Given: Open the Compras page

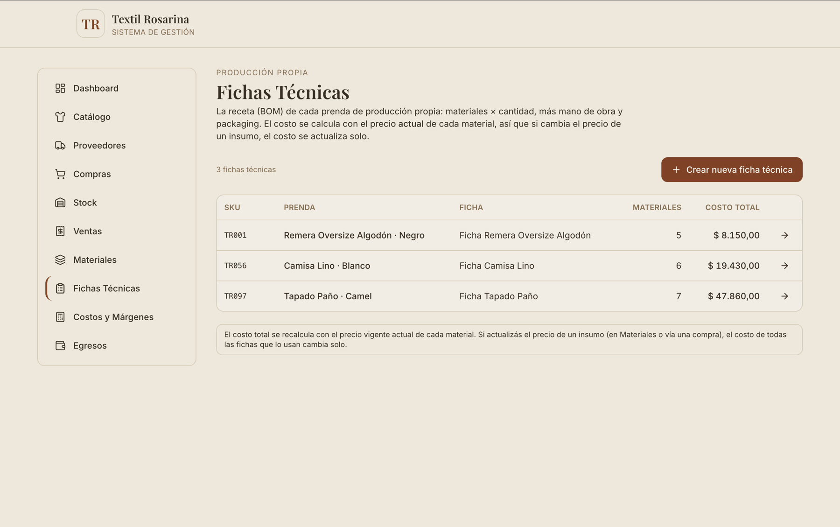Looking at the screenshot, I should coord(117,174).
